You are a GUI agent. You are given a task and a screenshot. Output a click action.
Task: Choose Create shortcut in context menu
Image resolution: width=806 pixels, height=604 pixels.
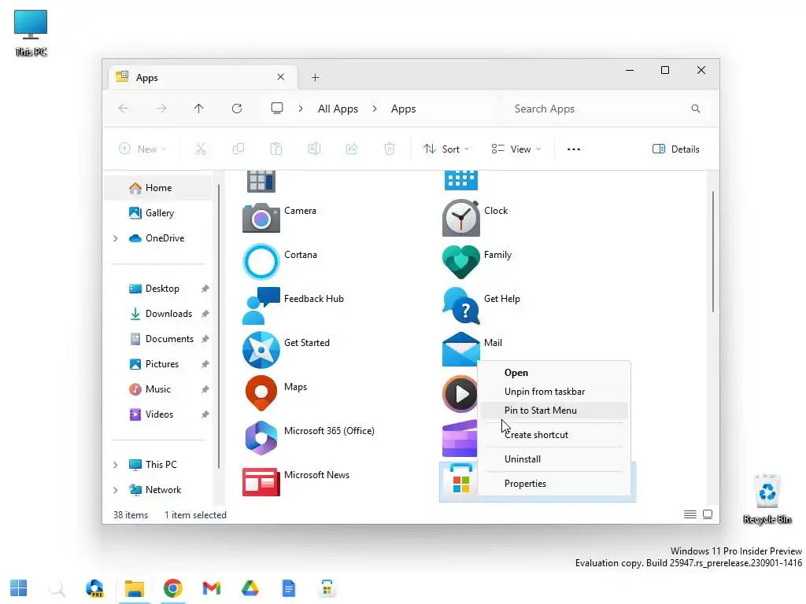554,434
